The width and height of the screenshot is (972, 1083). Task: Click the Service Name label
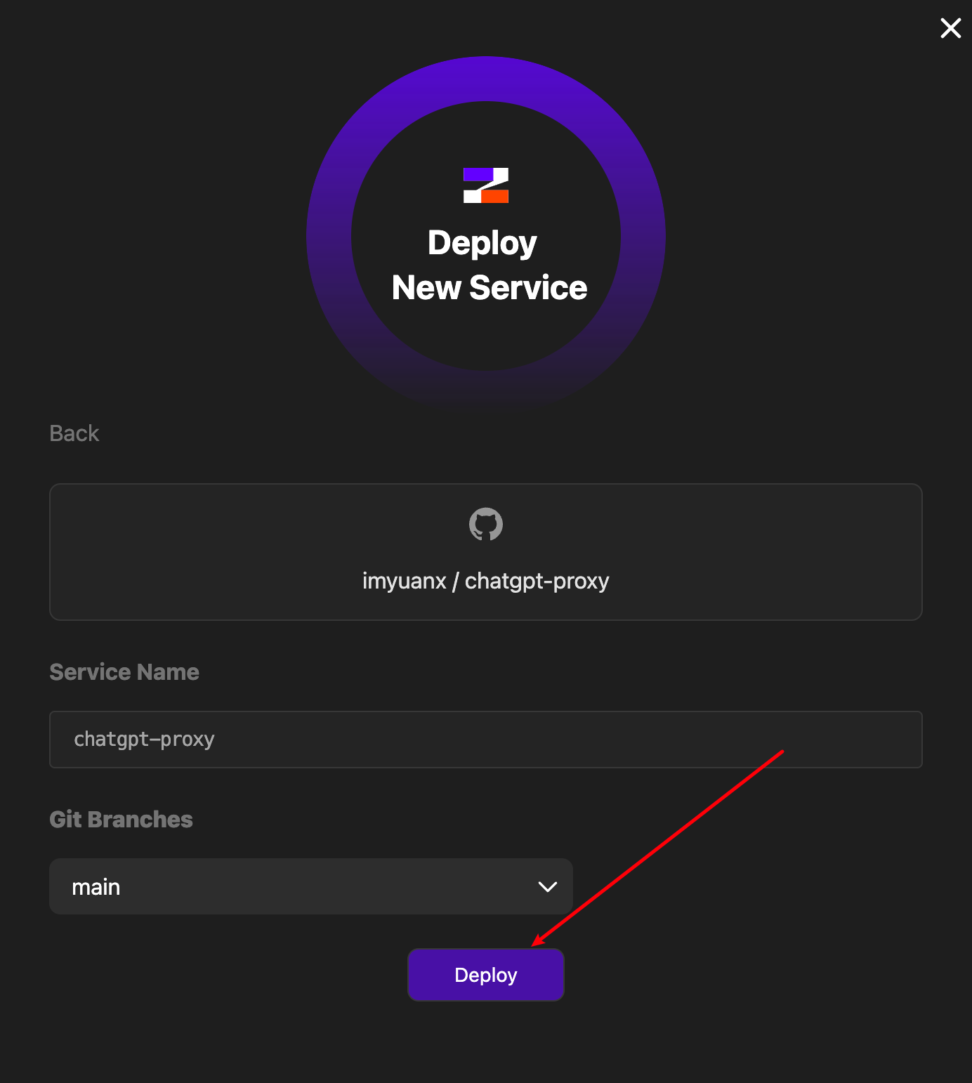click(x=124, y=672)
